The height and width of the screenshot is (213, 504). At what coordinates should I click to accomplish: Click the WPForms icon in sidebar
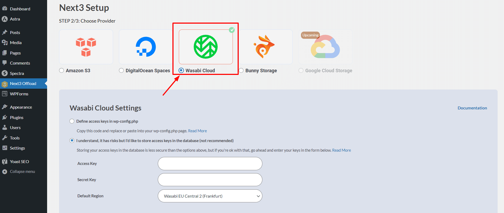(5, 94)
